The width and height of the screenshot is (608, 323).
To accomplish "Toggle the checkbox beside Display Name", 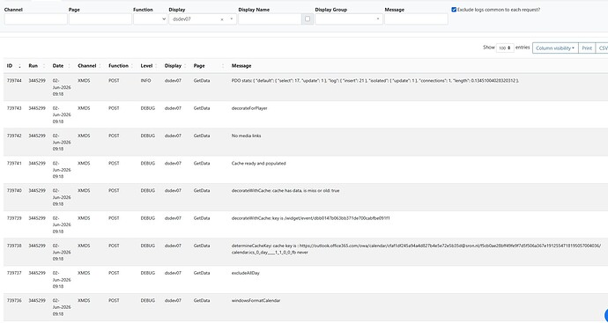I will pyautogui.click(x=308, y=19).
